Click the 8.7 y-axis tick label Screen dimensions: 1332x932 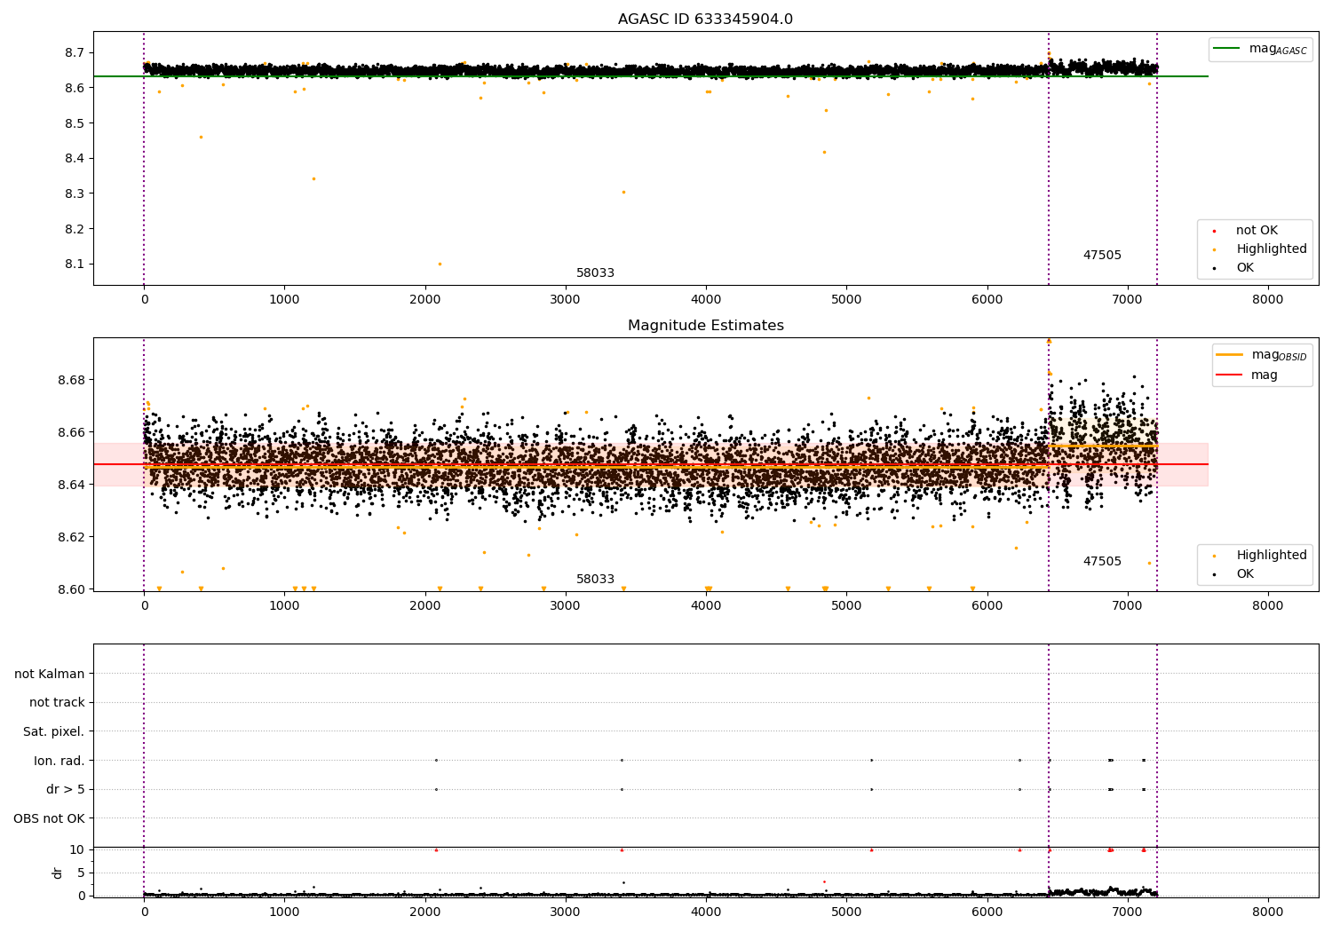point(75,53)
